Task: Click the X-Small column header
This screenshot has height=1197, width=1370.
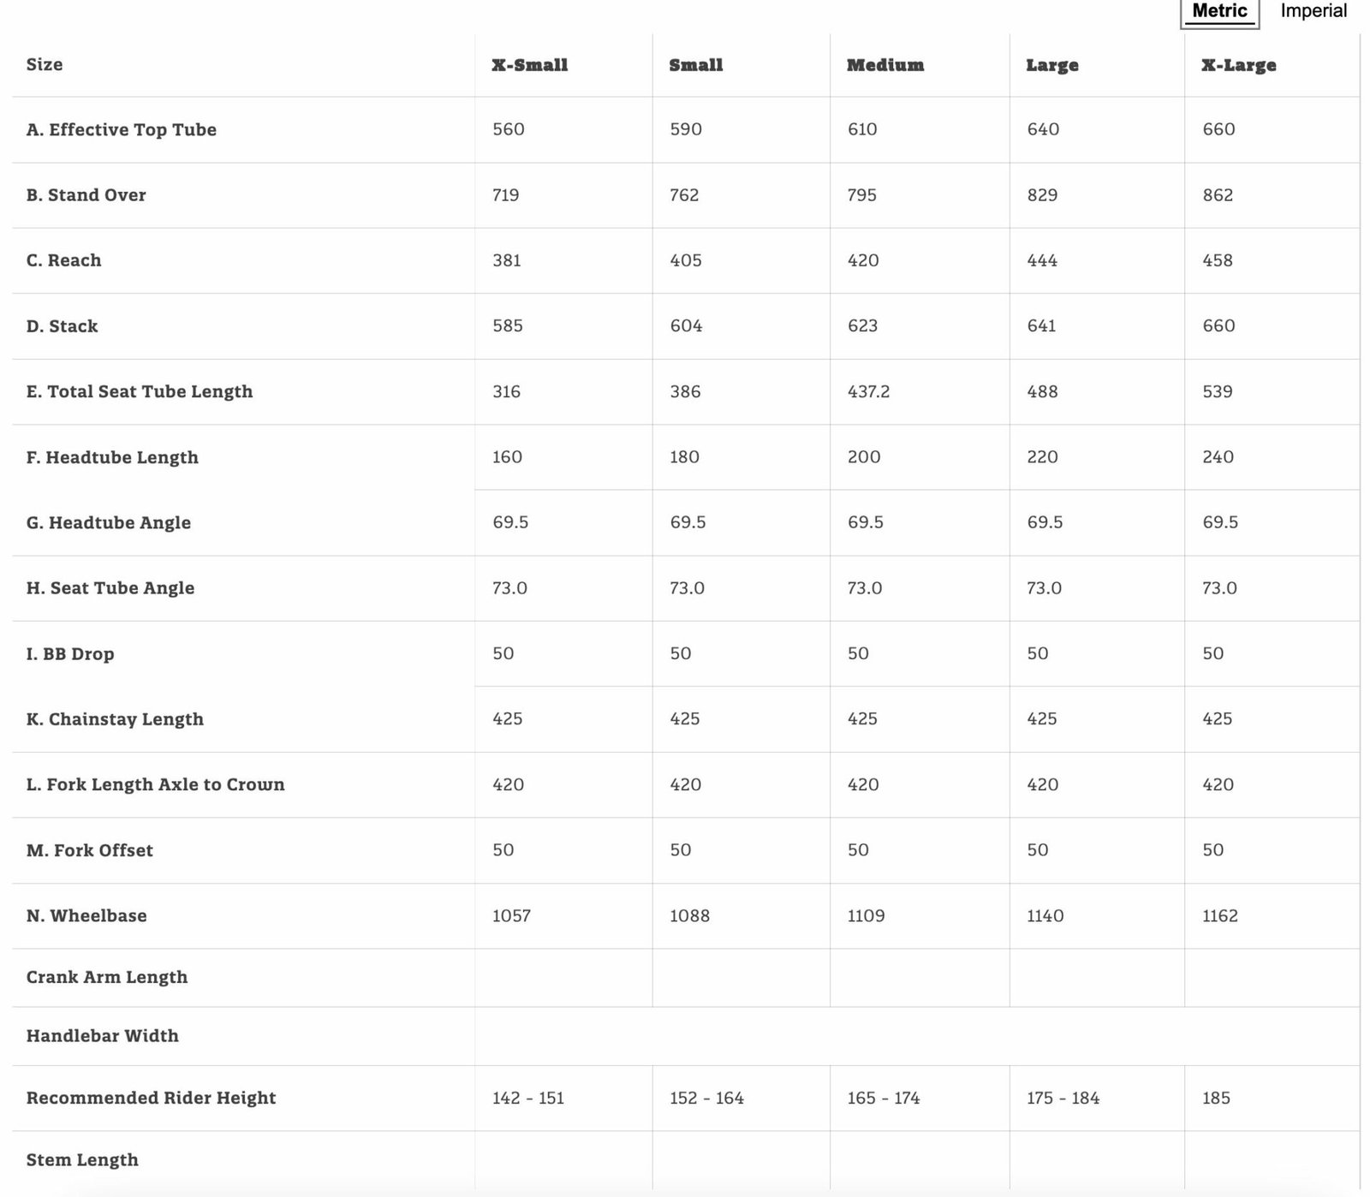Action: coord(529,65)
